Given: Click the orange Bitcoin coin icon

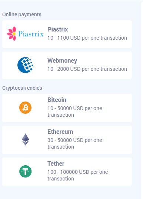Looking at the screenshot, I should pos(26,107).
